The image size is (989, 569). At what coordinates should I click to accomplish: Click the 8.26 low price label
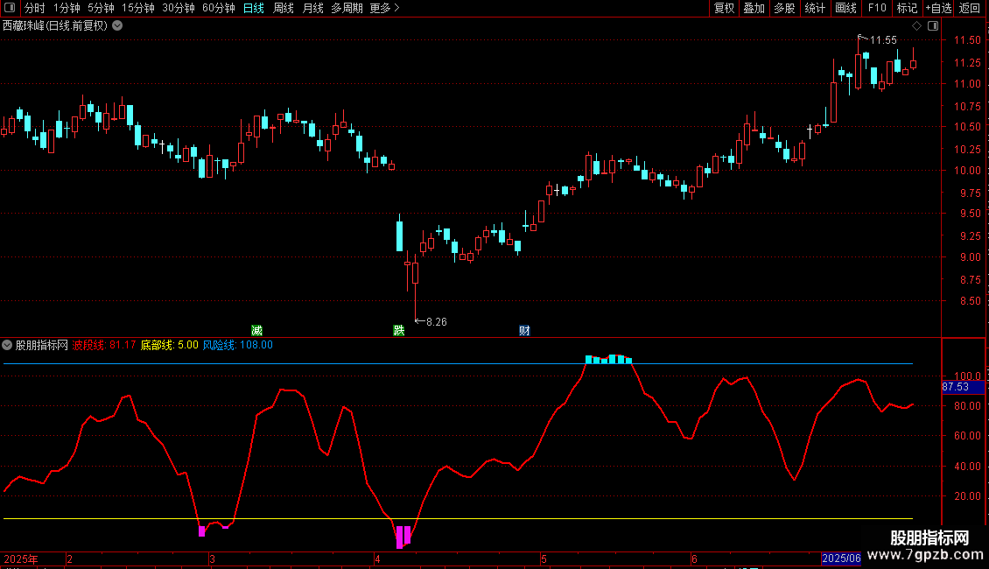(437, 322)
